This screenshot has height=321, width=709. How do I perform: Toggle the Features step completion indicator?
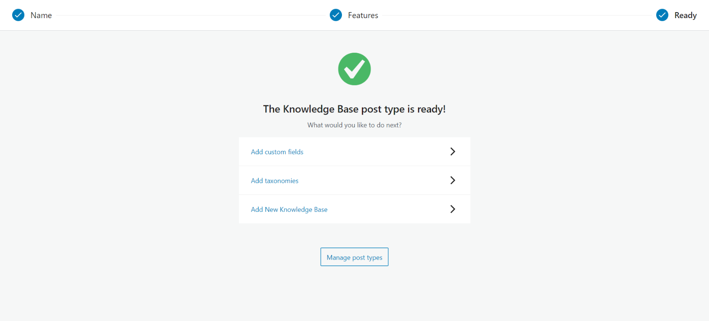[x=336, y=15]
